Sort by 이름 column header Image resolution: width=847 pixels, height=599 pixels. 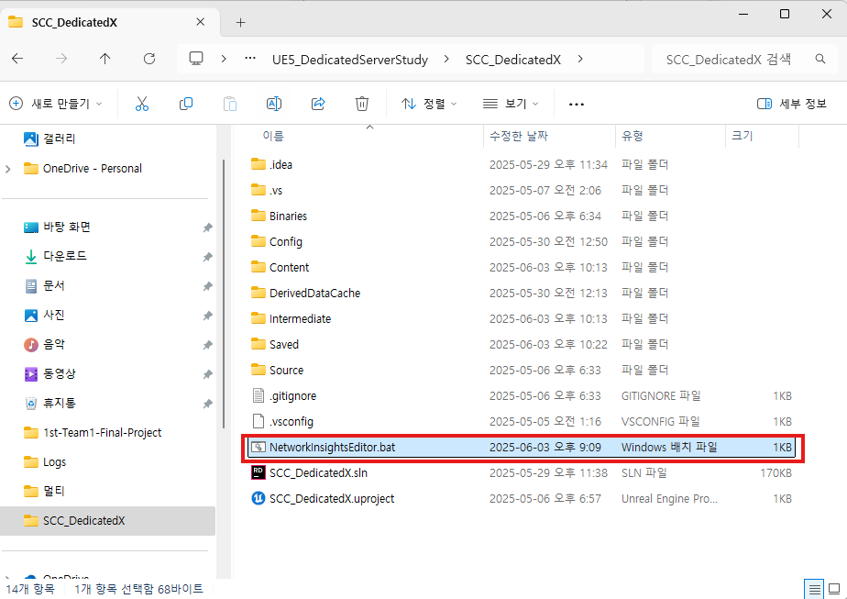tap(358, 137)
